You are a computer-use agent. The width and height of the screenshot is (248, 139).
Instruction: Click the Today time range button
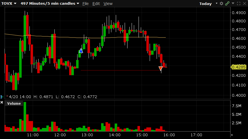coord(206,4)
